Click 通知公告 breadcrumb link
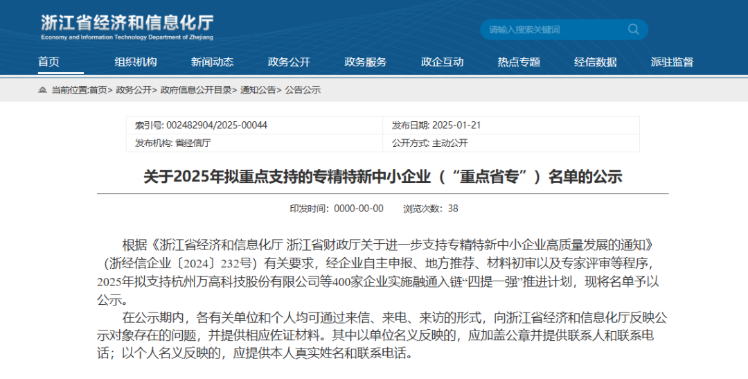This screenshot has height=379, width=748. [x=258, y=90]
